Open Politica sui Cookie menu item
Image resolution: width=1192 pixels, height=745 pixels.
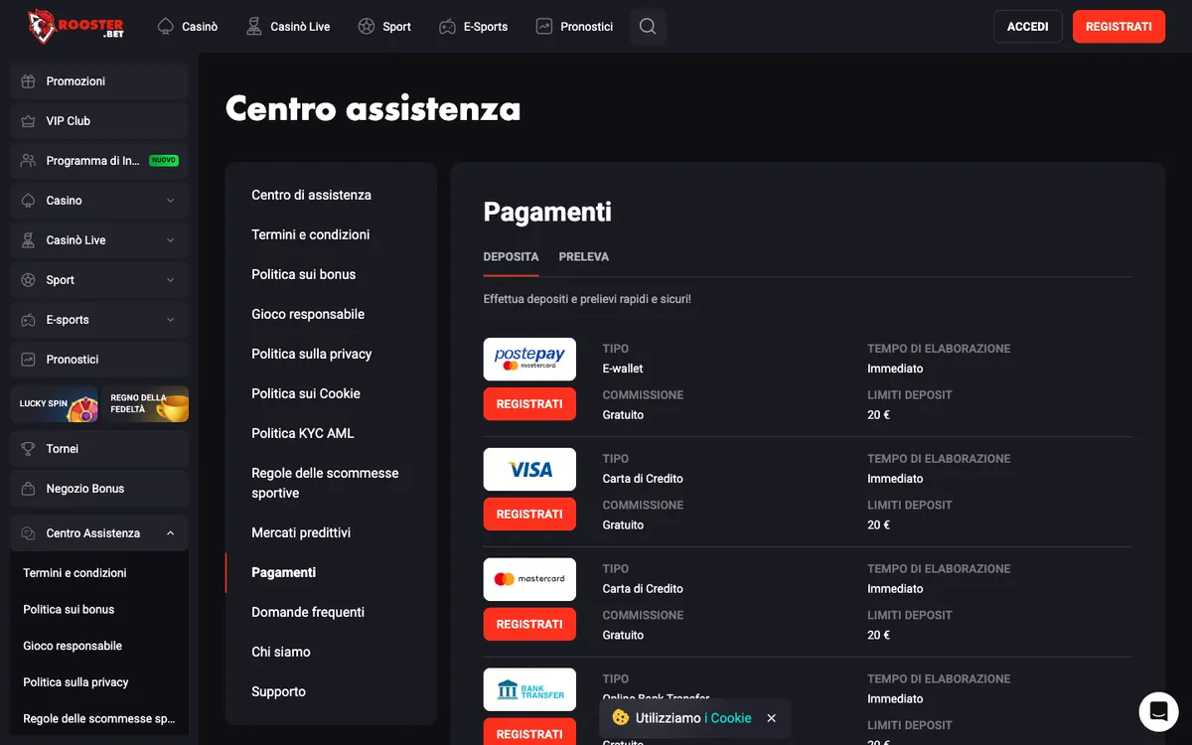(306, 394)
